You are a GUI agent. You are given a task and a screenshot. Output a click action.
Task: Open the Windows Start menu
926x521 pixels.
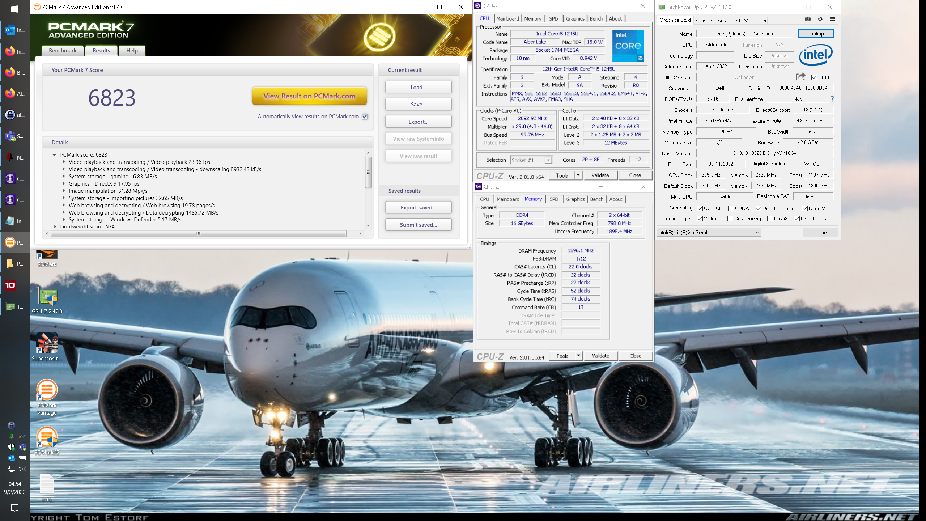click(15, 9)
